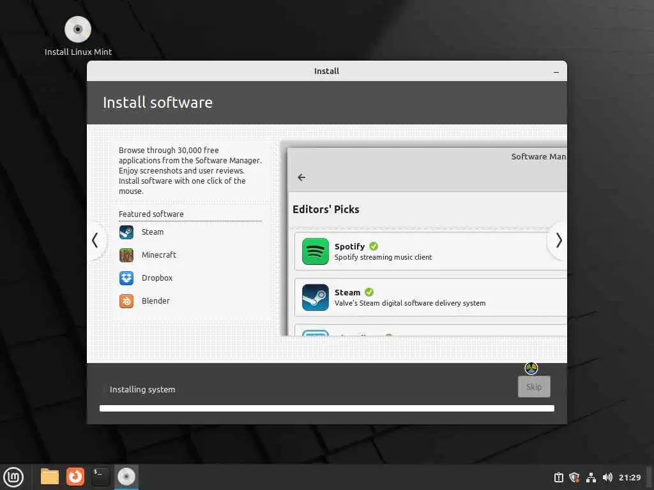Screen dimensions: 654x490
Task: Advance slideshow with right chevron
Action: [559, 241]
